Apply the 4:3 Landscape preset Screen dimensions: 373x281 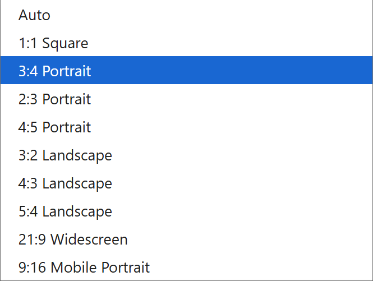point(186,182)
